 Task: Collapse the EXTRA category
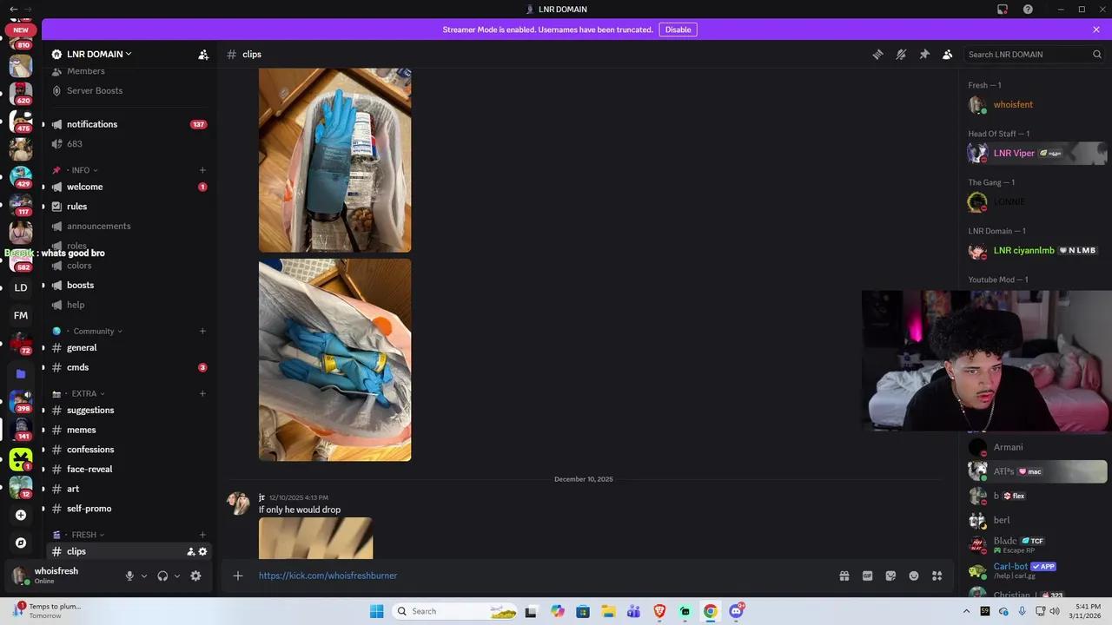[84, 393]
